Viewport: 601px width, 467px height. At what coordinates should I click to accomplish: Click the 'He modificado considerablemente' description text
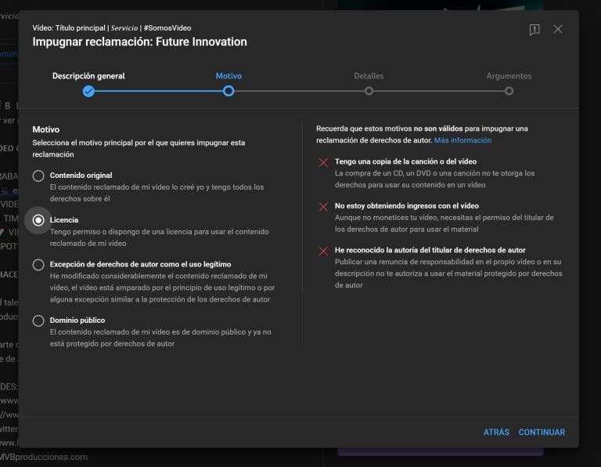click(x=162, y=288)
